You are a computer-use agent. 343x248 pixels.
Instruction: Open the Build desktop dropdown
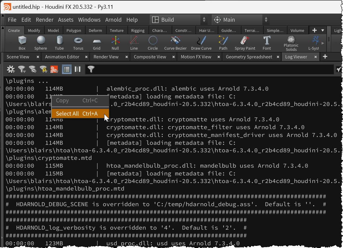(x=179, y=20)
